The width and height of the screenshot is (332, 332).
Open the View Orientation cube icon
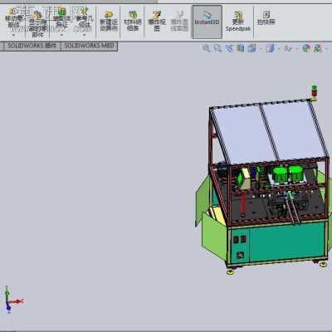point(251,48)
